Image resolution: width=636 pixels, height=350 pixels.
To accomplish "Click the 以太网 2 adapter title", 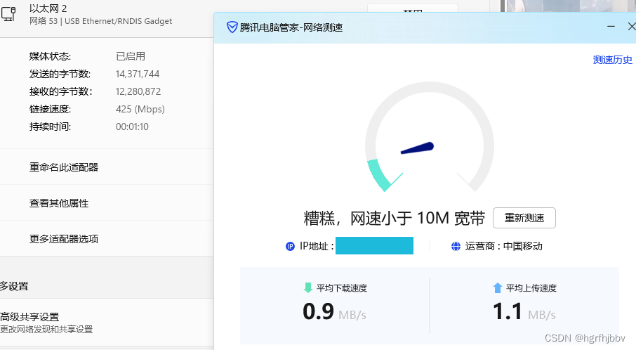I will (x=48, y=8).
